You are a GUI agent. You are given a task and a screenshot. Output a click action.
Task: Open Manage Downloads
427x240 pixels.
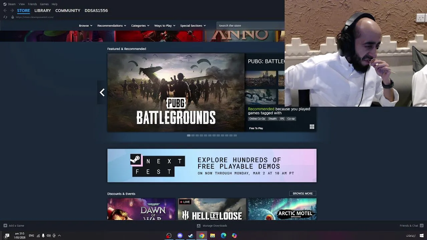point(215,226)
